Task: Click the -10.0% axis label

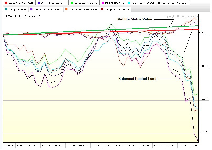Action: pos(203,99)
